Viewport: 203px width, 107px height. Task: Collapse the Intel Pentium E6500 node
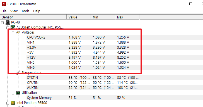8,103
